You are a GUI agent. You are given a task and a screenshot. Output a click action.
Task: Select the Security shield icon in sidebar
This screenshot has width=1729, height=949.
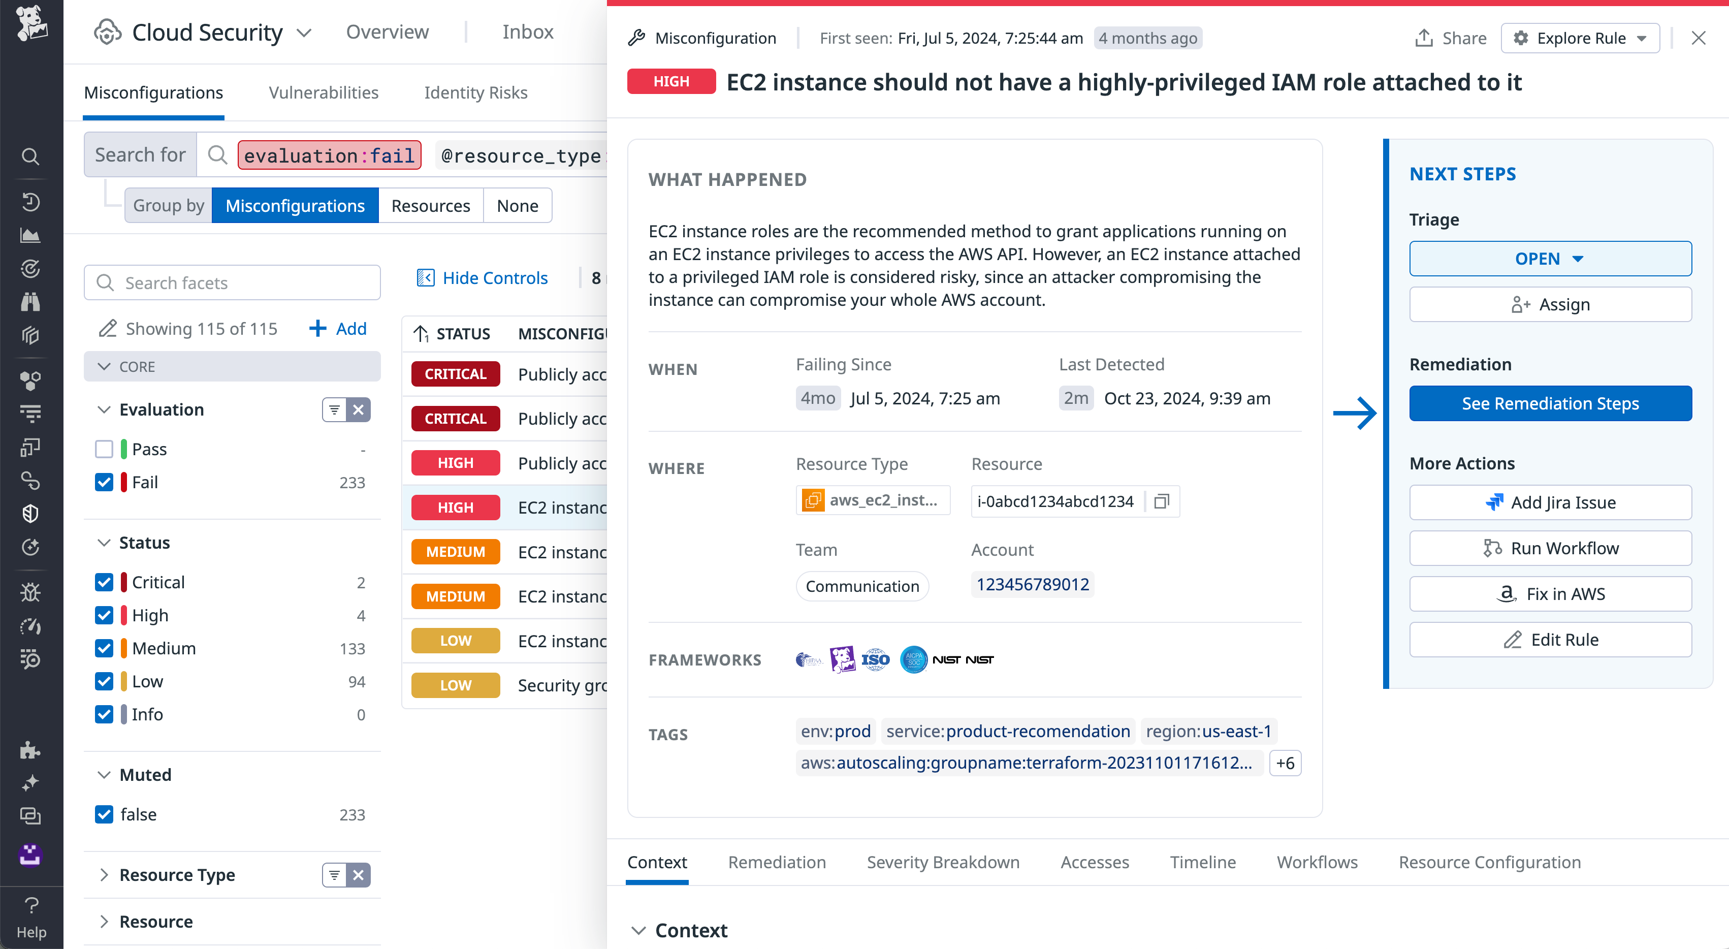31,514
